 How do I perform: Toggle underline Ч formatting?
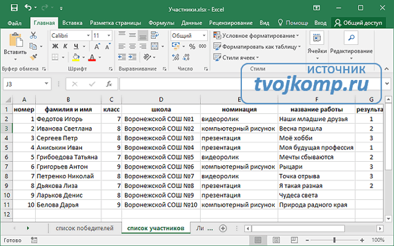coord(76,47)
